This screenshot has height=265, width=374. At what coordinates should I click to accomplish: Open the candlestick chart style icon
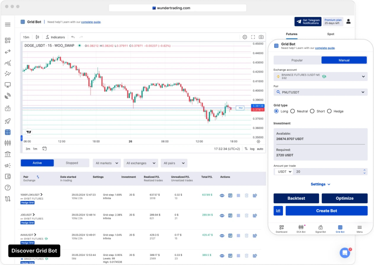[37, 37]
